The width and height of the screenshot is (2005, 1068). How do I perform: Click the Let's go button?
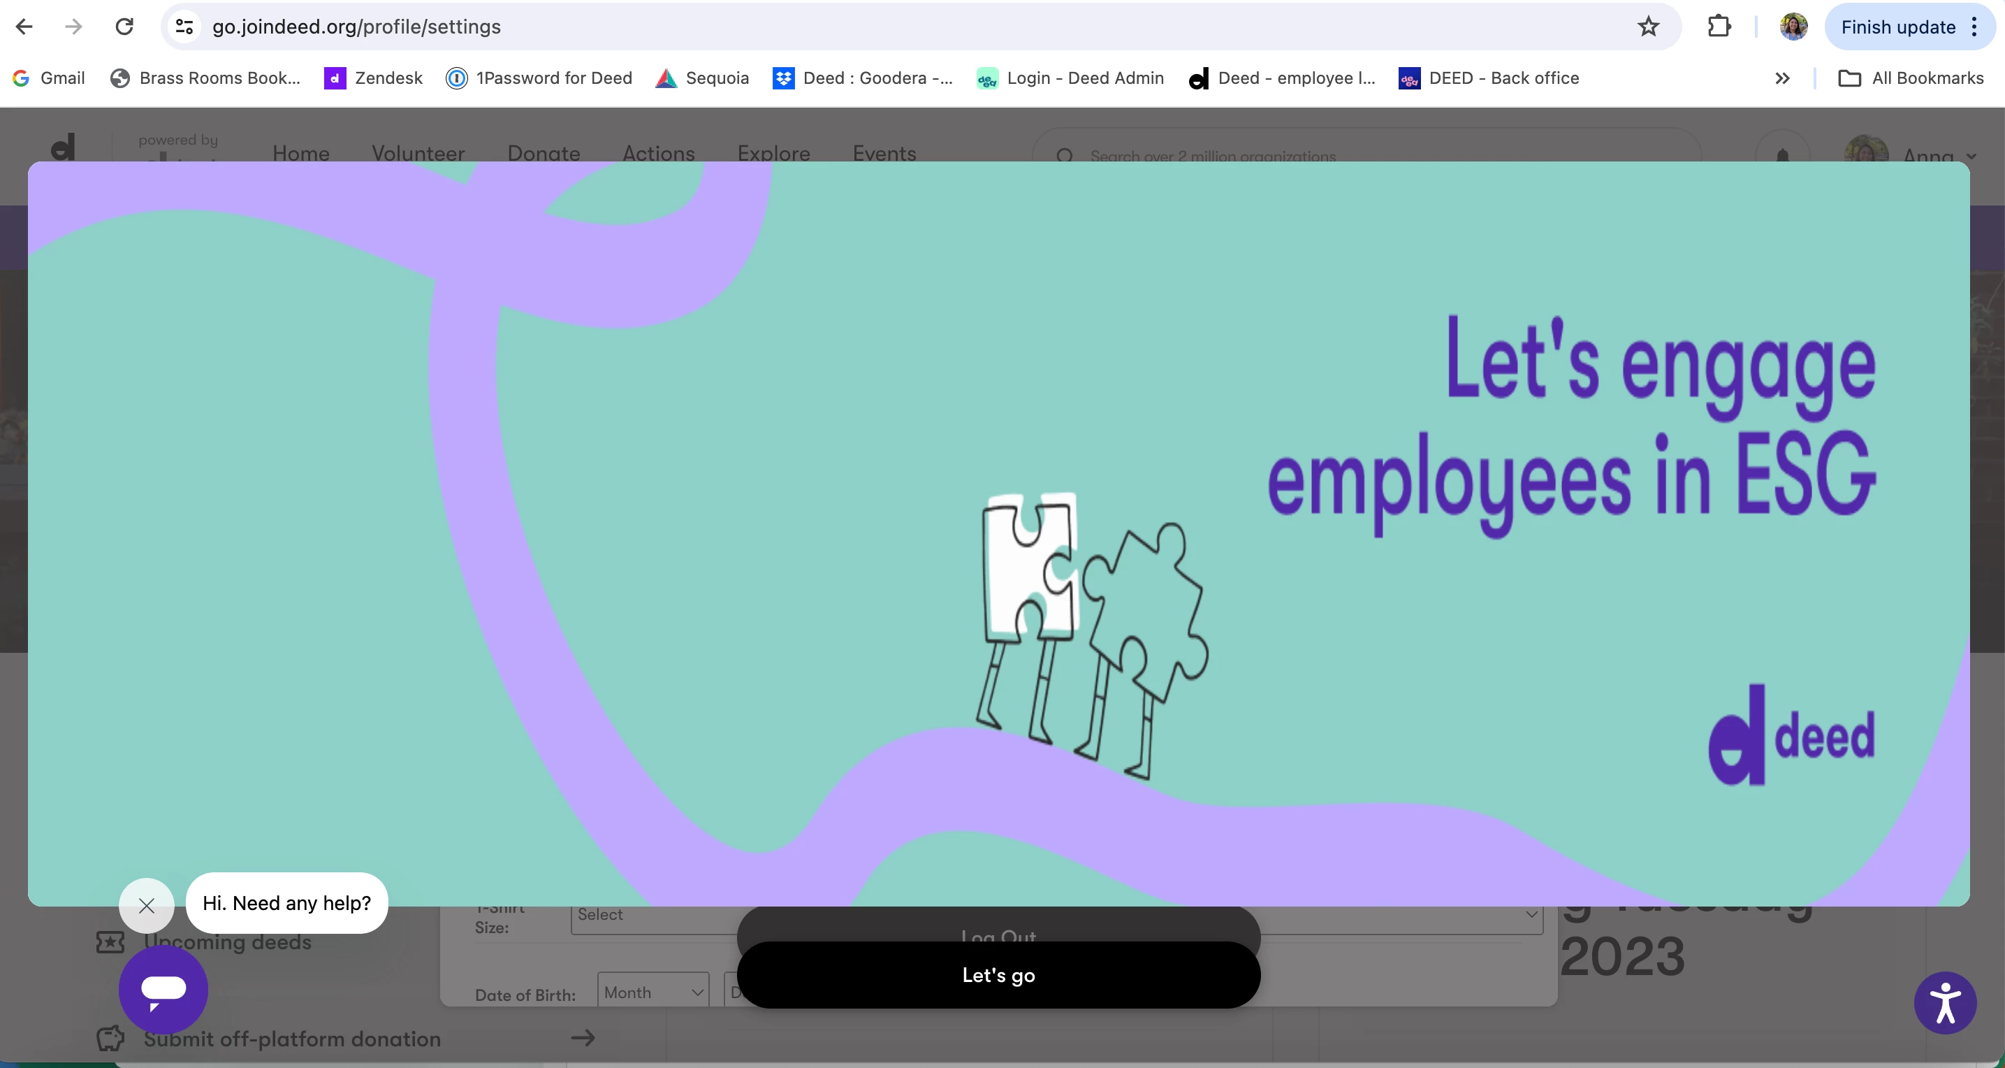coord(998,974)
